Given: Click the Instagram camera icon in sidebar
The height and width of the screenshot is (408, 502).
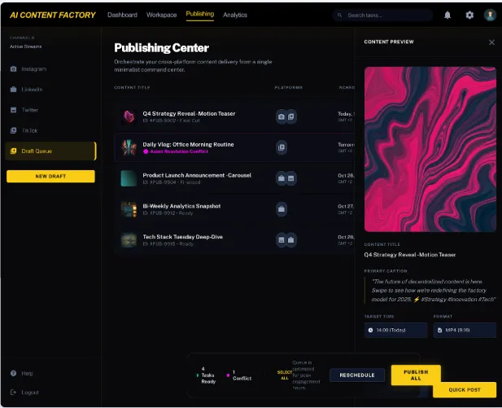Looking at the screenshot, I should [x=13, y=69].
